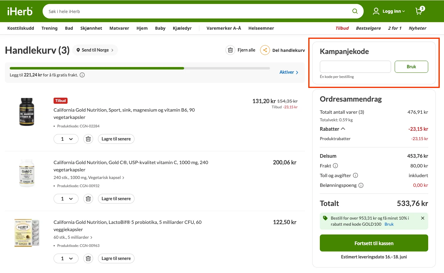Click Del handlekurv text
Viewport: 444px width, 273px height.
click(x=288, y=50)
